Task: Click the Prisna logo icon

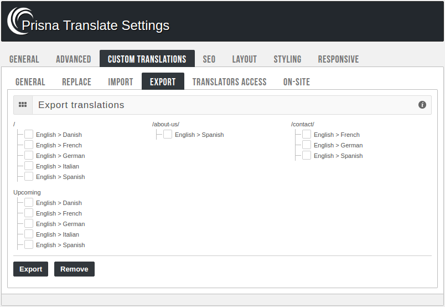Action: click(19, 22)
